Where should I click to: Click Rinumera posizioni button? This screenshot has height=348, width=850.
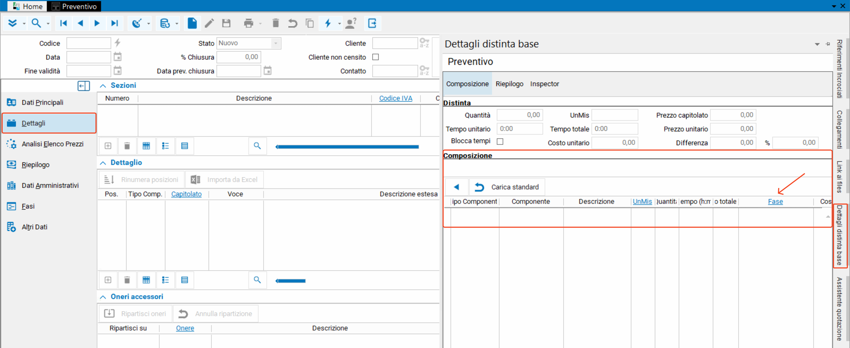141,180
